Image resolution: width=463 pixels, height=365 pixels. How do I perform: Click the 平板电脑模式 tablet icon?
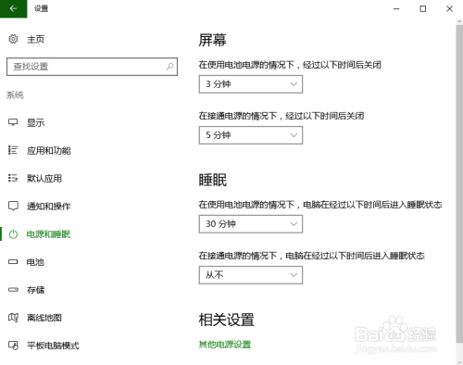[x=13, y=346]
